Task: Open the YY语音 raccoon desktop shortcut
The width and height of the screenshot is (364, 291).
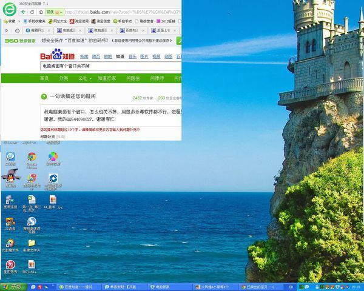Action: tap(10, 224)
